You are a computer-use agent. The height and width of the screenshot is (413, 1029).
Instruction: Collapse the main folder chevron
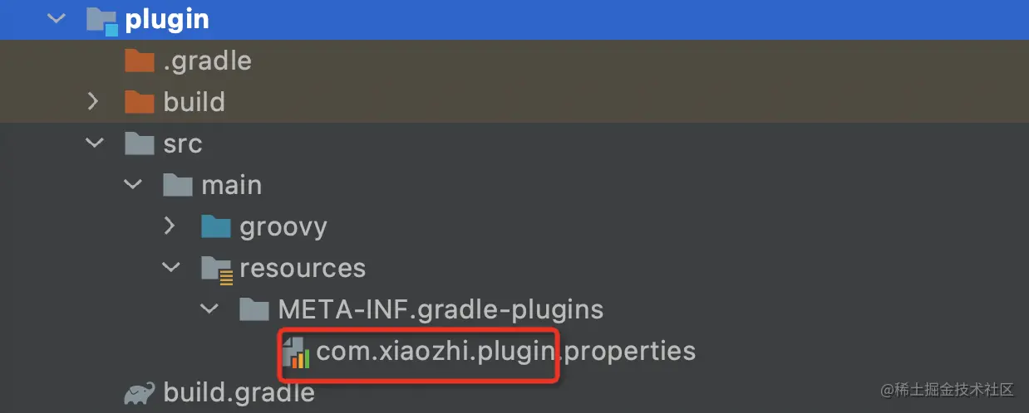pyautogui.click(x=132, y=184)
